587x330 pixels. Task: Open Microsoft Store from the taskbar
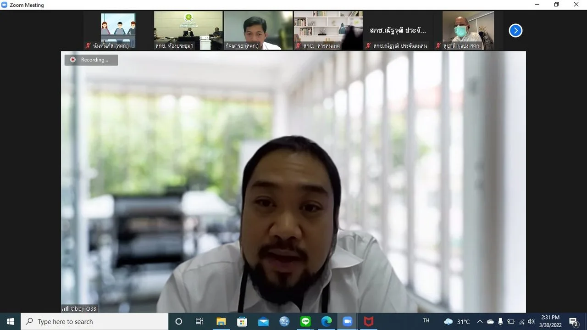click(x=242, y=322)
